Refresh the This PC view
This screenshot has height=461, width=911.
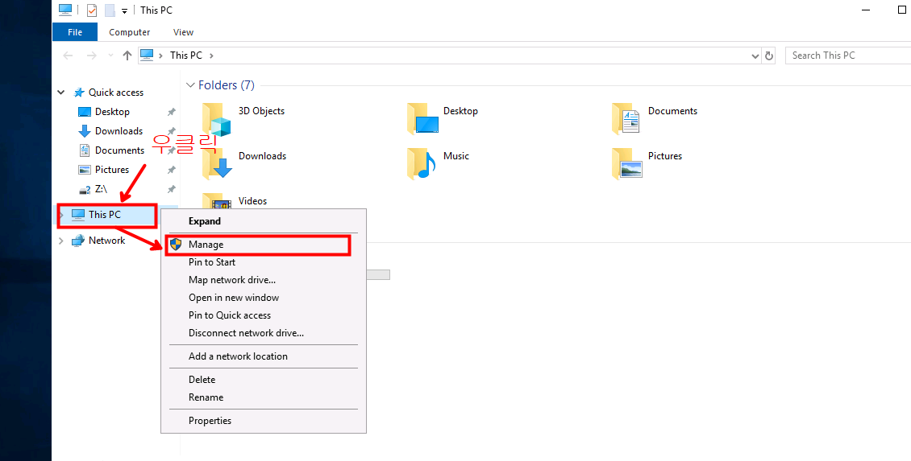click(x=769, y=56)
